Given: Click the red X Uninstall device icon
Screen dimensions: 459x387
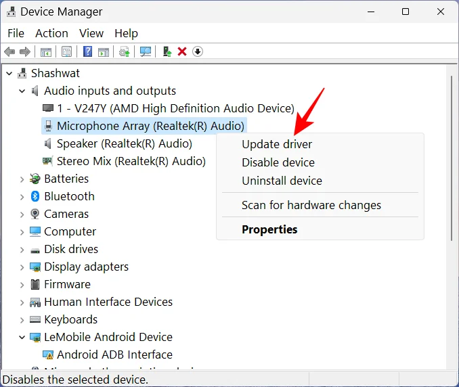Looking at the screenshot, I should click(x=182, y=52).
